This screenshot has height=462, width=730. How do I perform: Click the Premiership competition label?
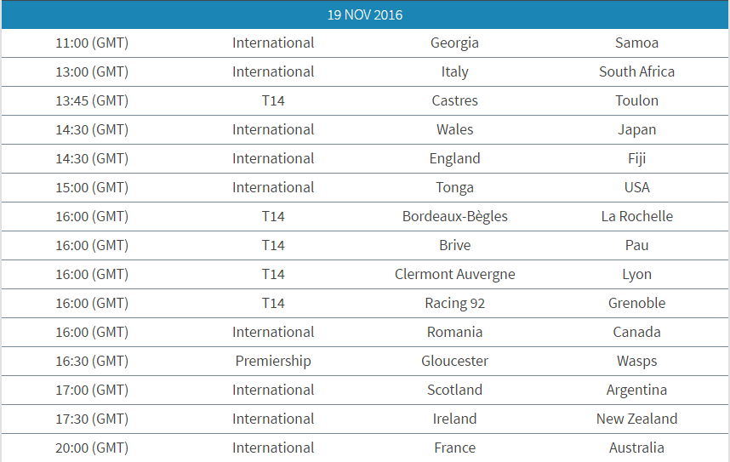click(273, 361)
